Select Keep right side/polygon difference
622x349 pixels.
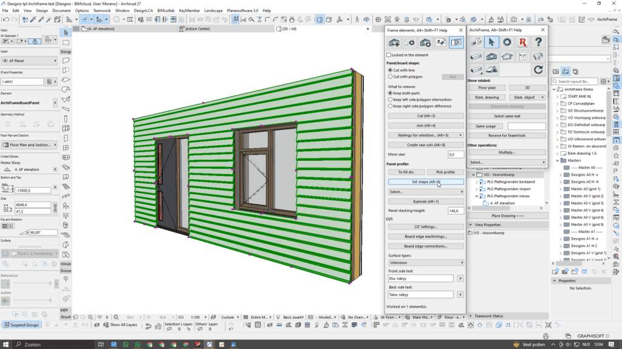(x=391, y=106)
